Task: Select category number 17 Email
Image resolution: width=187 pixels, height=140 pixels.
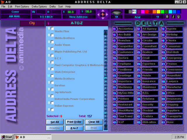Action: click(148, 58)
